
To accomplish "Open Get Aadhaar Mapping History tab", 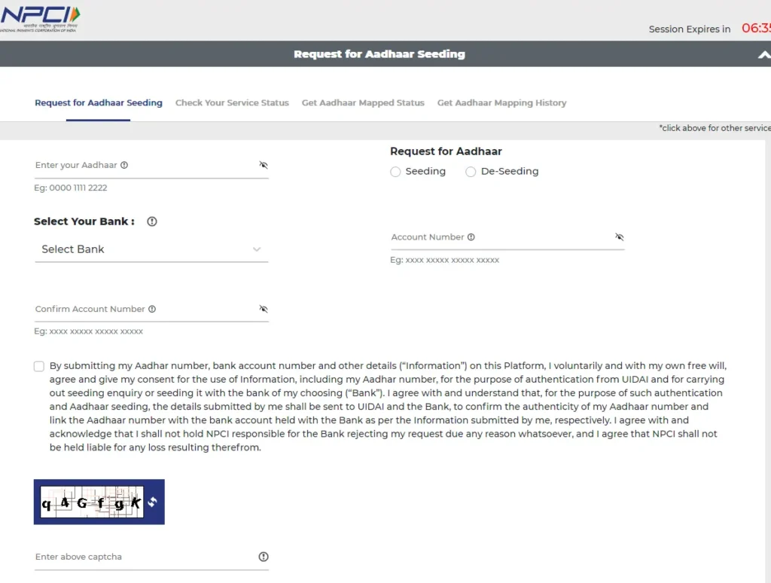I will click(501, 103).
